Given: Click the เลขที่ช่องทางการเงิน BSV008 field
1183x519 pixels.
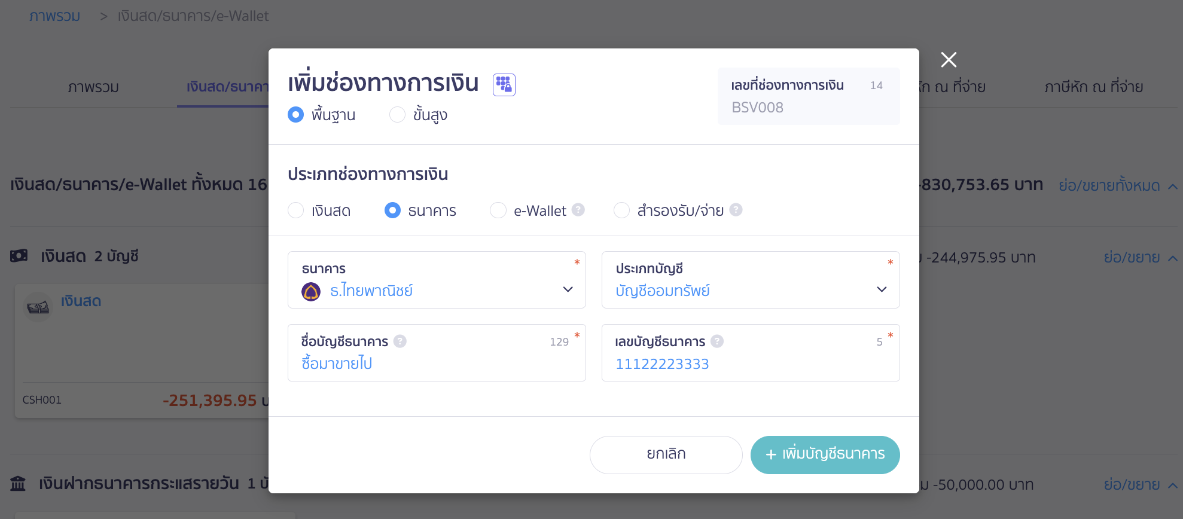Looking at the screenshot, I should [809, 96].
